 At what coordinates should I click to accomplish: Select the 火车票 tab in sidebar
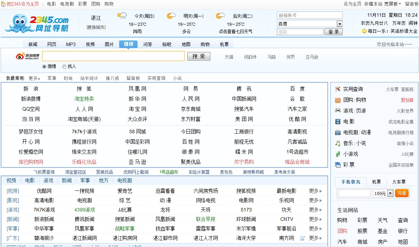[x=399, y=182]
